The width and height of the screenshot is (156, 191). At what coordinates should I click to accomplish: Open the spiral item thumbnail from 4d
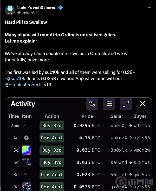tap(26, 138)
